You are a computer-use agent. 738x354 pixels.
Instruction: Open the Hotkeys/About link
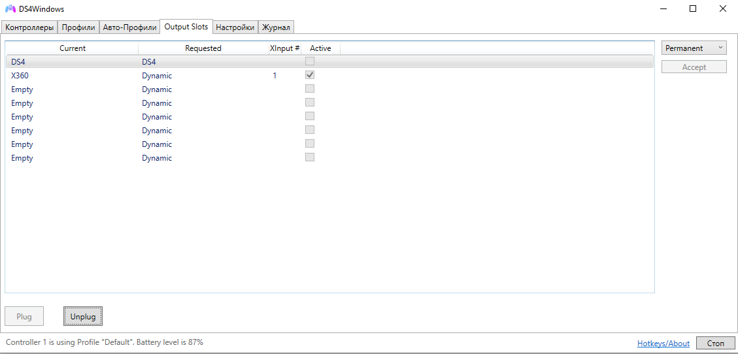[x=663, y=343]
